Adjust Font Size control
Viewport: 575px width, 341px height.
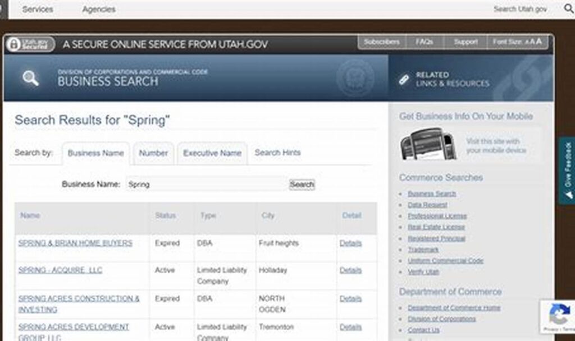click(517, 42)
